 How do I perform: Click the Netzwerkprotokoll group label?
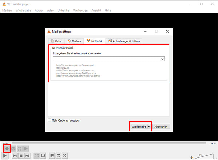pyautogui.click(x=63, y=48)
